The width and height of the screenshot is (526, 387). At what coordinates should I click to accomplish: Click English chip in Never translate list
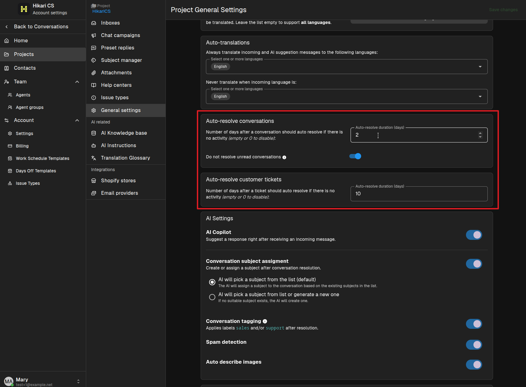coord(221,96)
